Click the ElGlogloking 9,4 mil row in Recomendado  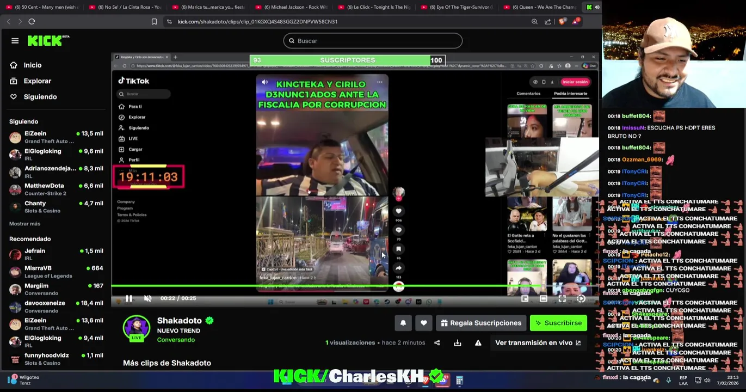coord(56,341)
